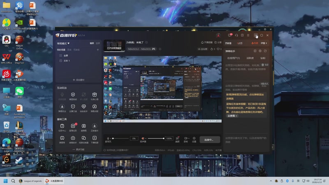Click the first 弹幕助手 panel header icon
This screenshot has width=329, height=185.
point(255,51)
